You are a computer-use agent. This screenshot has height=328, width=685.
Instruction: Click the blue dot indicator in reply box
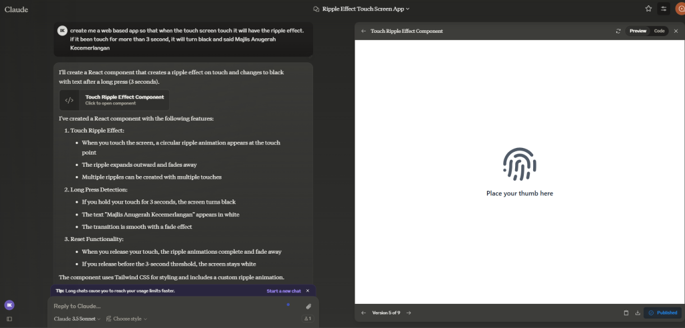[288, 305]
